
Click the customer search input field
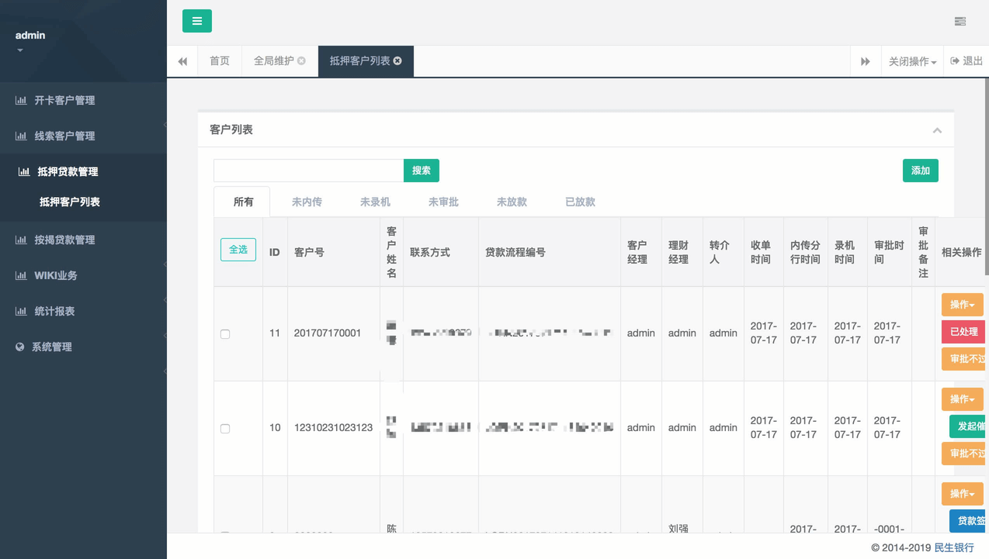[x=308, y=171]
